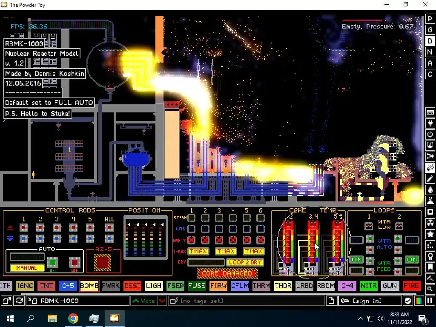Open simulation options checkmark icon
The width and height of the screenshot is (436, 327).
click(x=407, y=301)
